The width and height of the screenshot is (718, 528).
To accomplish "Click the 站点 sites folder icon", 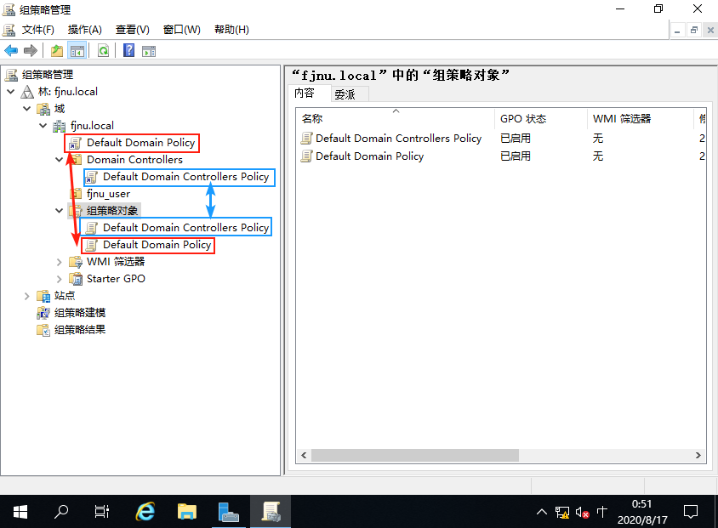I will click(x=43, y=296).
